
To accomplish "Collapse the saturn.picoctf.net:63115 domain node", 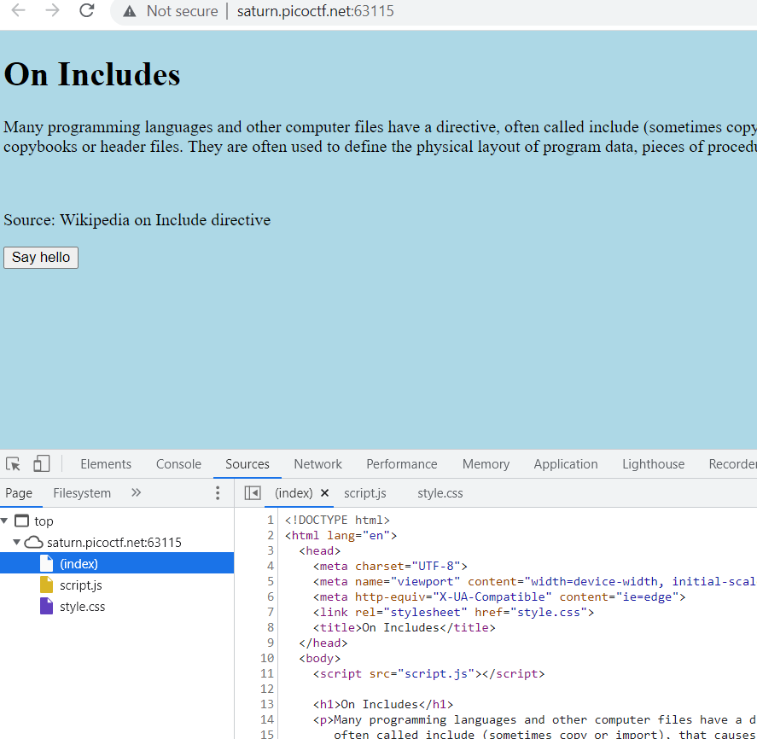I will [x=17, y=542].
